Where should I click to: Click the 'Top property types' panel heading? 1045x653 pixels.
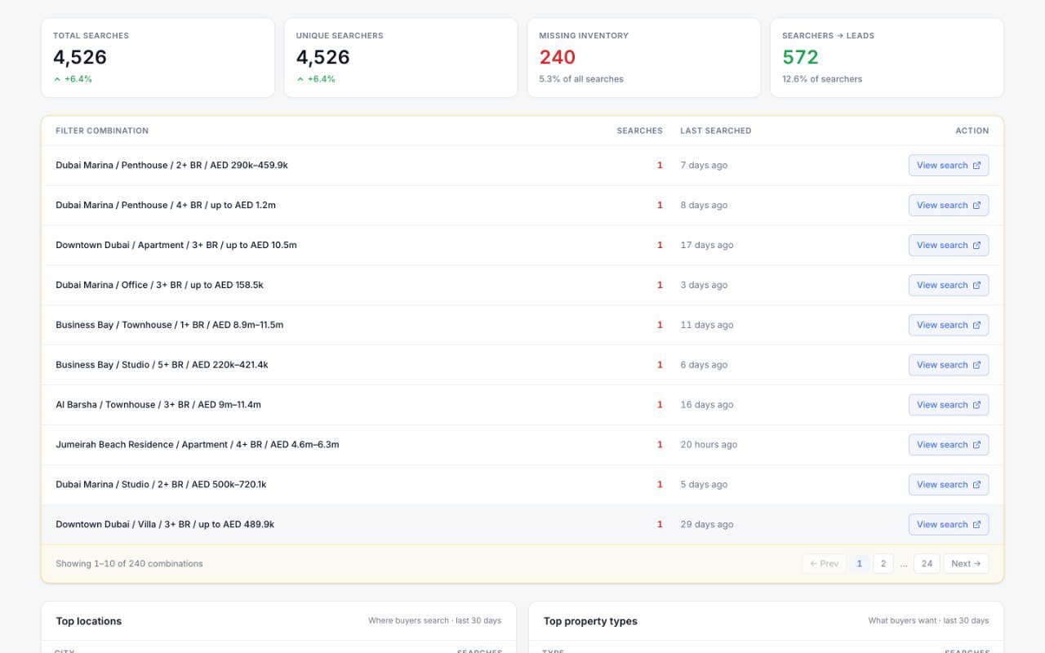[590, 621]
